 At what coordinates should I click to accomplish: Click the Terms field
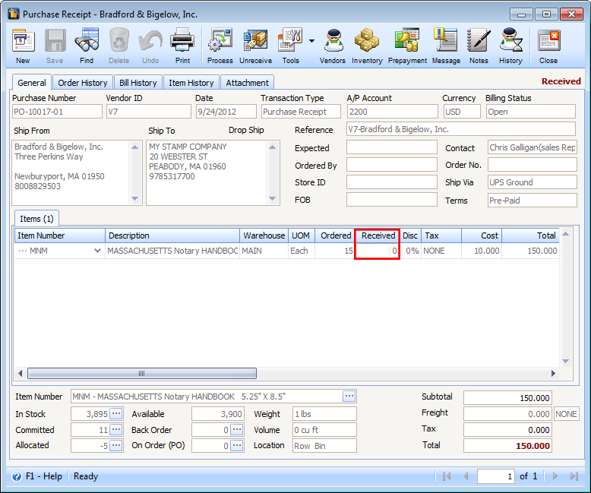pos(533,200)
